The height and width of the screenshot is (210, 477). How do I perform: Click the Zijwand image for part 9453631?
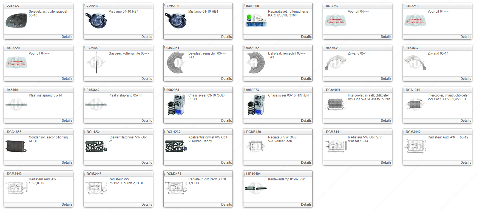point(335,63)
